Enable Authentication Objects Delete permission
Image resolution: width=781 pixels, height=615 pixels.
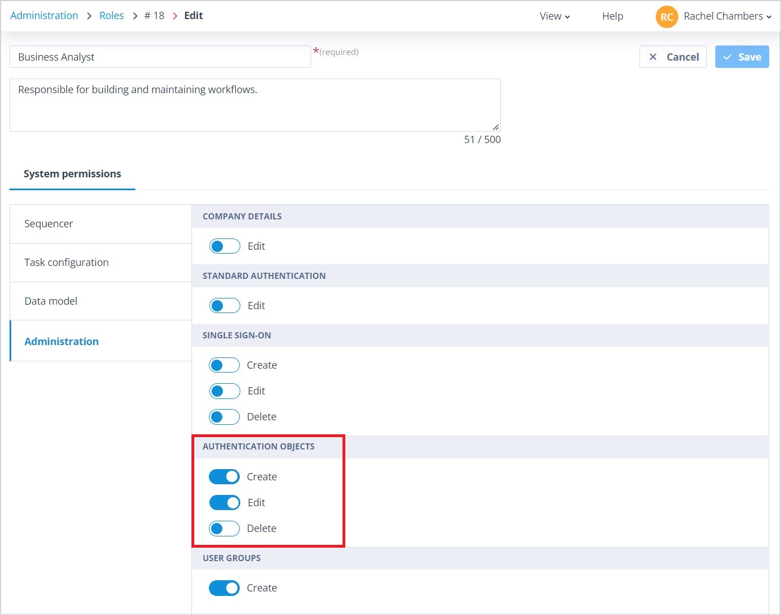pyautogui.click(x=225, y=528)
